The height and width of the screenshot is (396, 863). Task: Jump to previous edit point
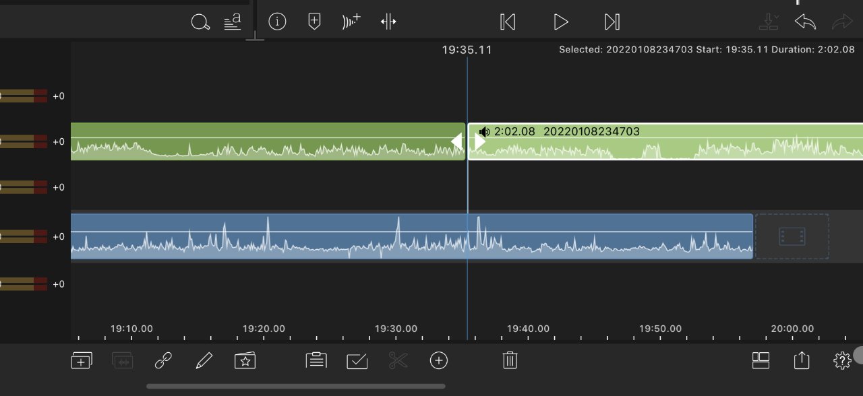(508, 22)
